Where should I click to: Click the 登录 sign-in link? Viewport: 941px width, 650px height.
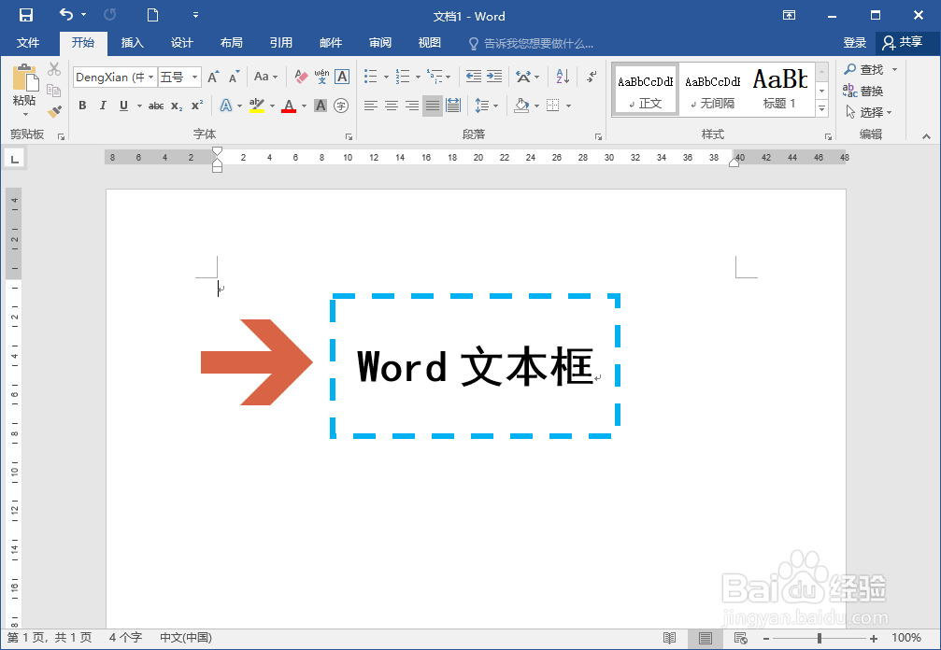855,43
